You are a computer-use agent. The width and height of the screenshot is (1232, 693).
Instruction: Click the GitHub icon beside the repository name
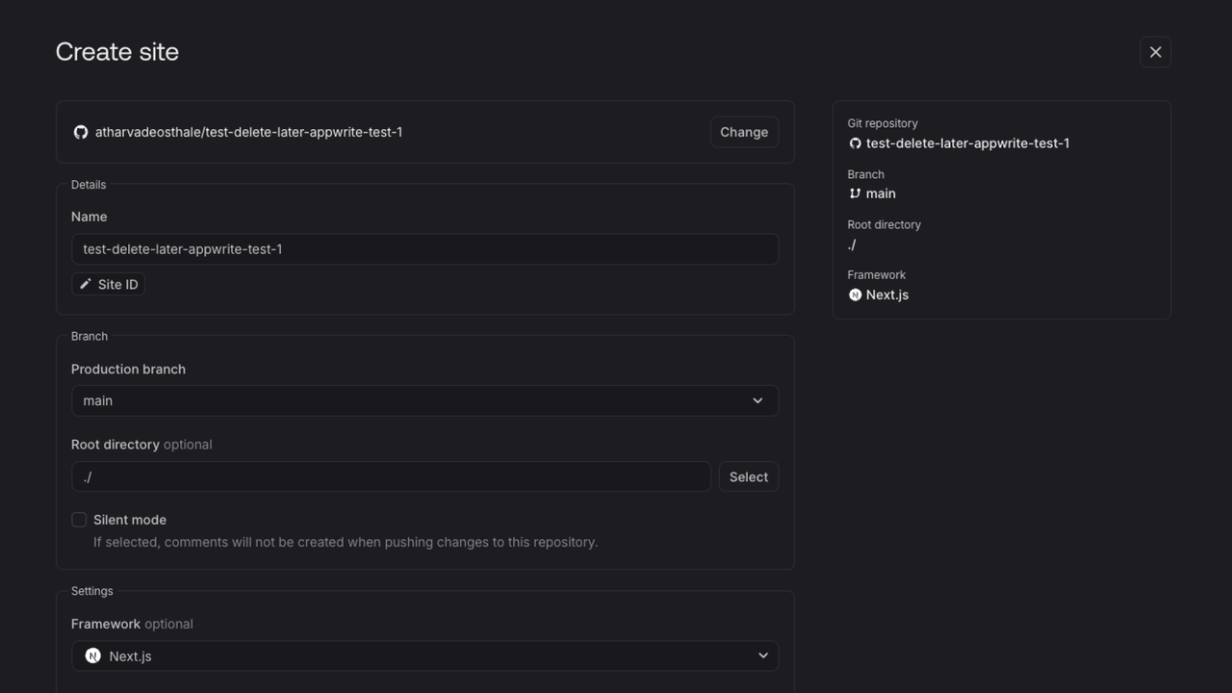(81, 132)
